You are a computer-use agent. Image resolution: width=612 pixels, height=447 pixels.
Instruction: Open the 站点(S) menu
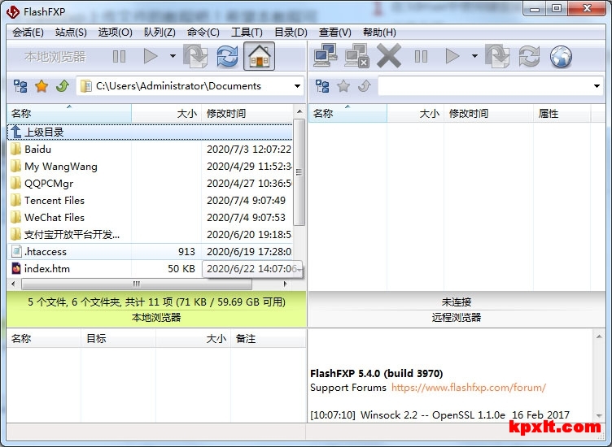point(71,33)
